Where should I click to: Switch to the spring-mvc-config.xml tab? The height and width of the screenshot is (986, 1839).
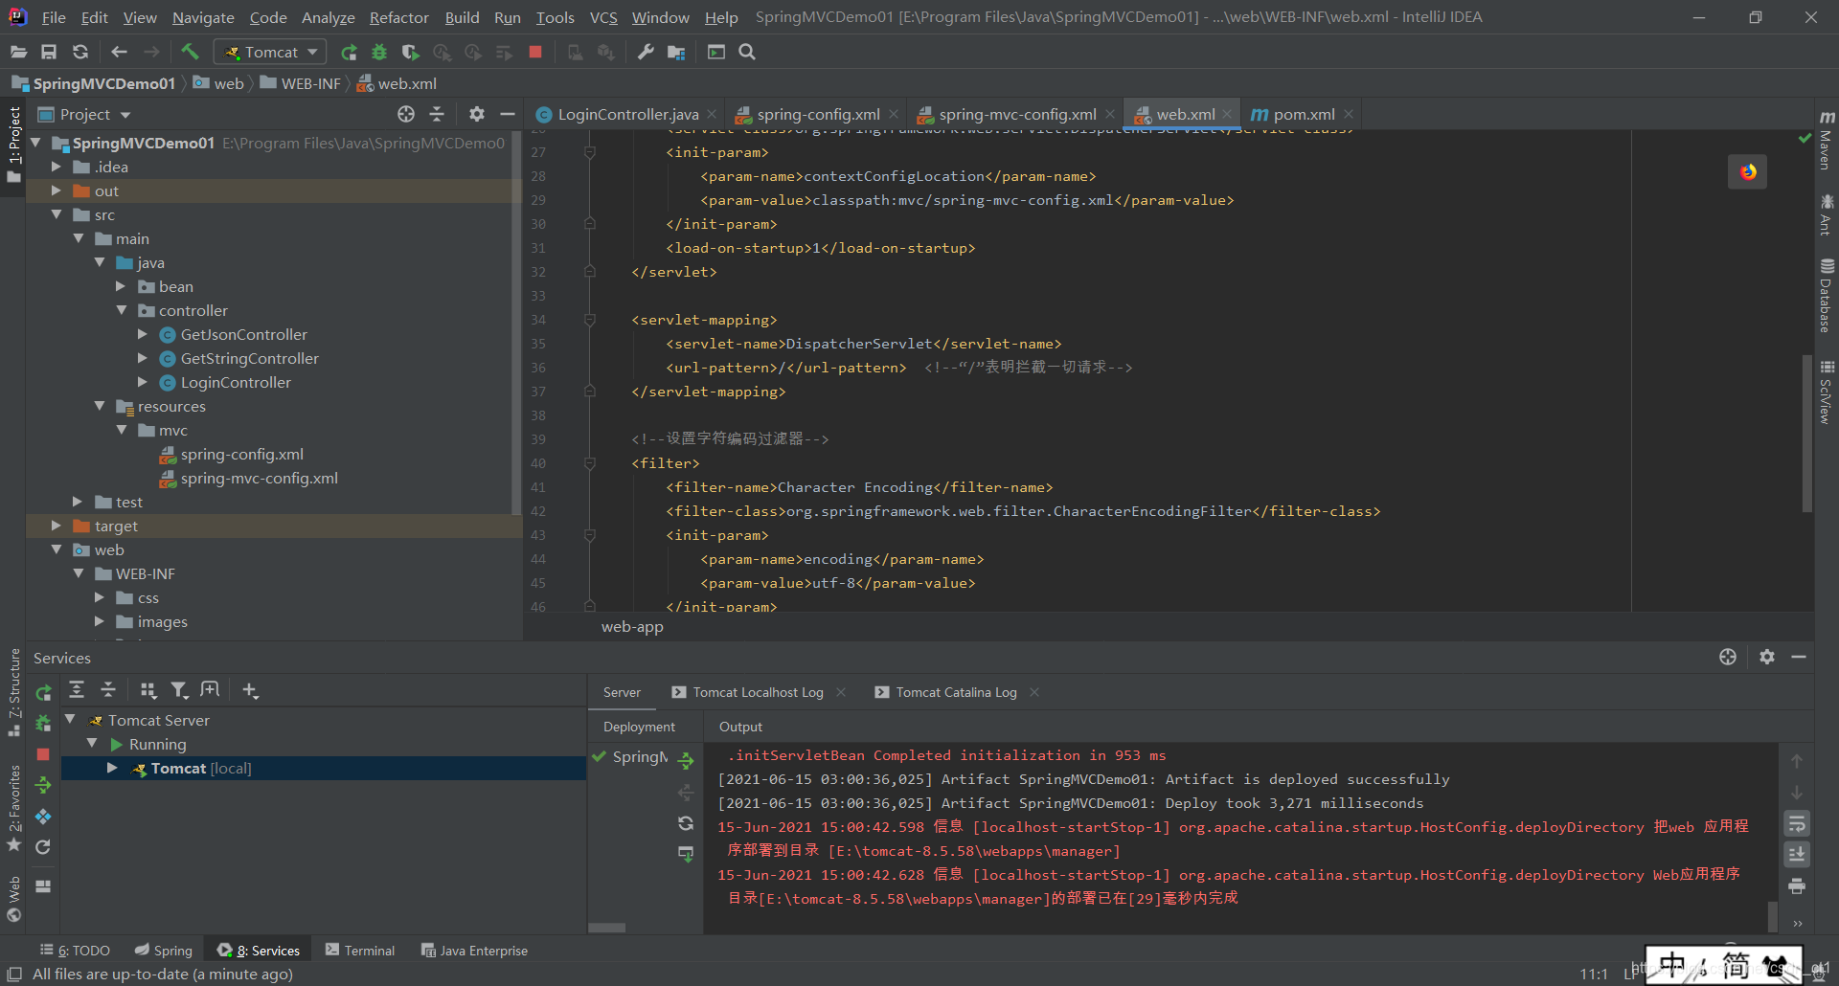tap(1017, 114)
